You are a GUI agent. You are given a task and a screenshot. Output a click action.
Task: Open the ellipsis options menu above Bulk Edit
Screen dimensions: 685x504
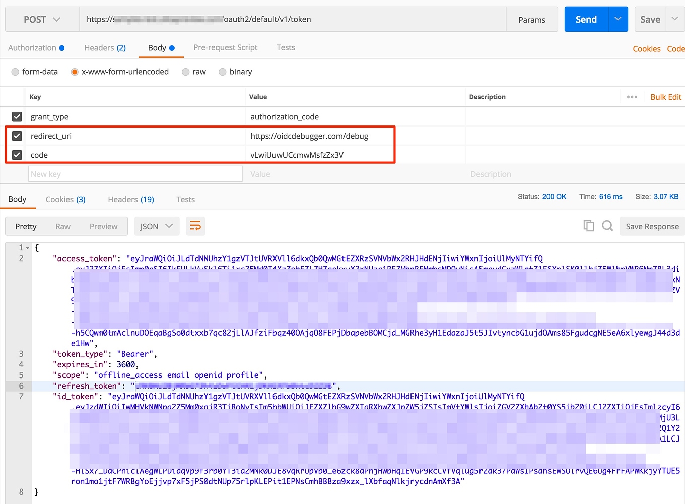(x=632, y=96)
